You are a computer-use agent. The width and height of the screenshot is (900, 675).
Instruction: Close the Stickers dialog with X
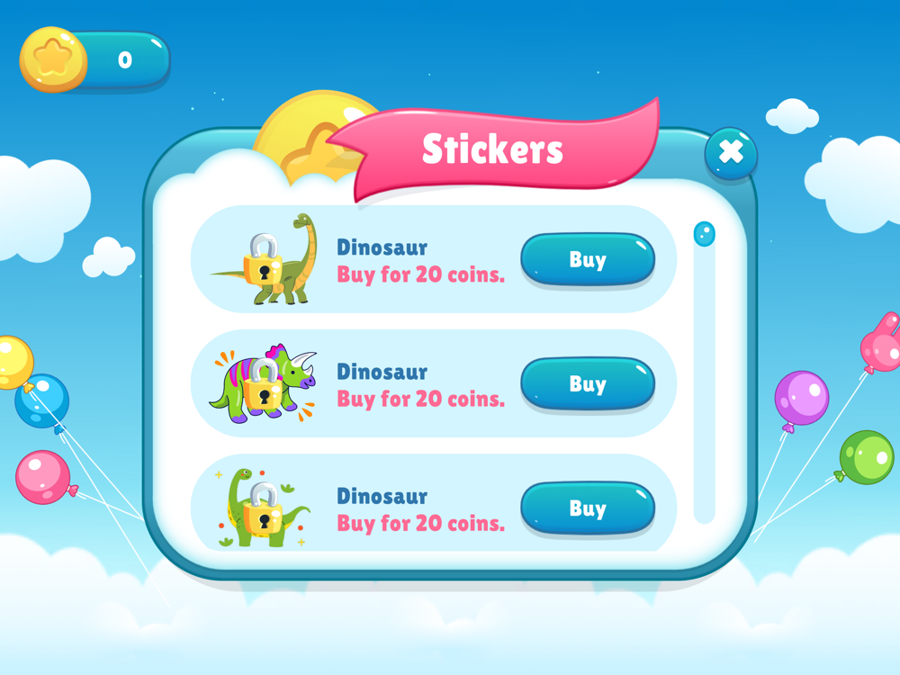point(731,153)
